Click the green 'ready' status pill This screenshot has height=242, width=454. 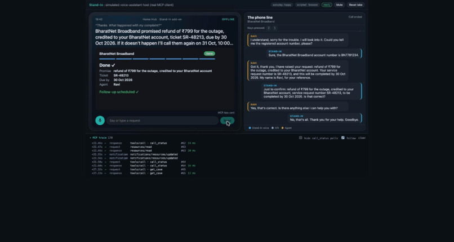327,5
